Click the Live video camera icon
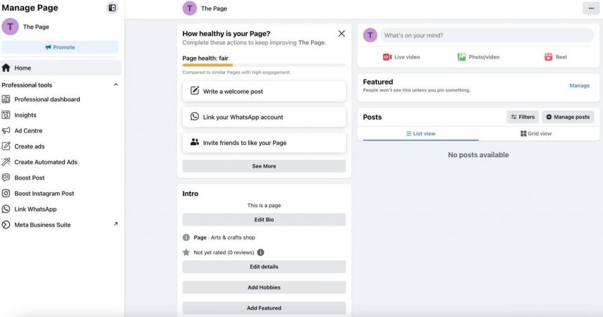The width and height of the screenshot is (603, 317). pos(387,57)
